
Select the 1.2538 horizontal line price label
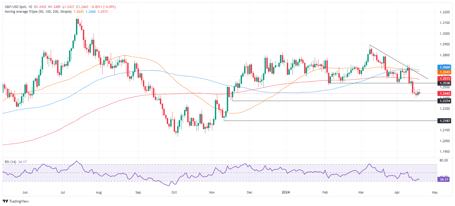(x=444, y=83)
